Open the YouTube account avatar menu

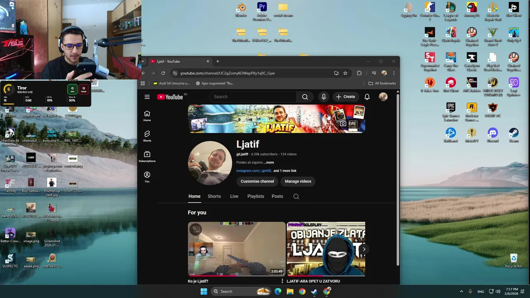383,97
